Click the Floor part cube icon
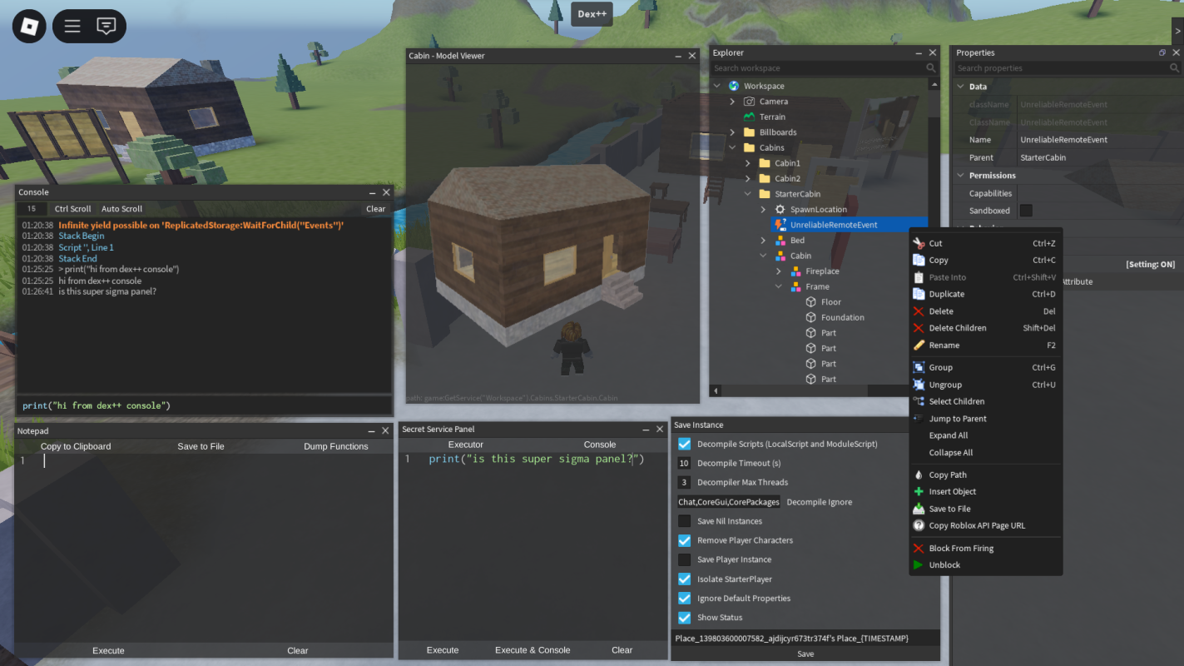This screenshot has height=666, width=1184. click(x=810, y=301)
